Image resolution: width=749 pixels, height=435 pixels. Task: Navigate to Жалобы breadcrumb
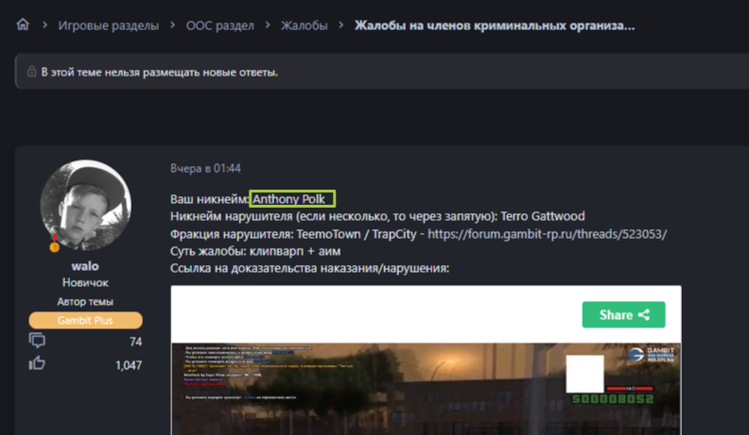(304, 25)
